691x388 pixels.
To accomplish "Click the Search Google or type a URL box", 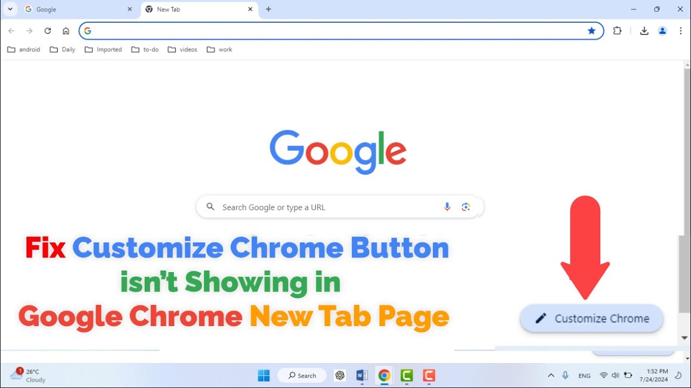I will (x=340, y=207).
